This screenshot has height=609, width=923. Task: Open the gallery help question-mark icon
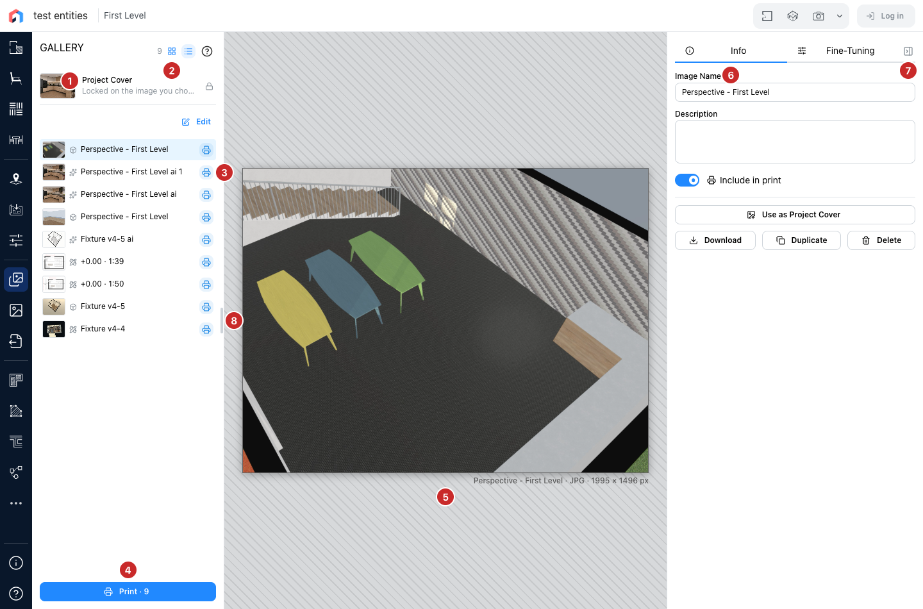[x=207, y=51]
